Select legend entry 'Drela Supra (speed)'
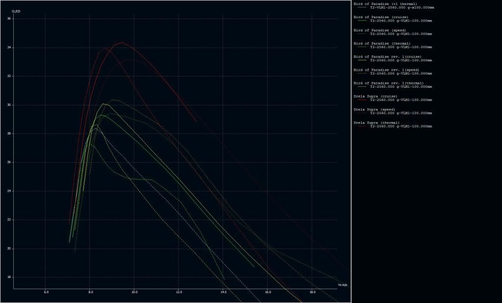Viewport: 502px width, 303px height. (x=374, y=109)
